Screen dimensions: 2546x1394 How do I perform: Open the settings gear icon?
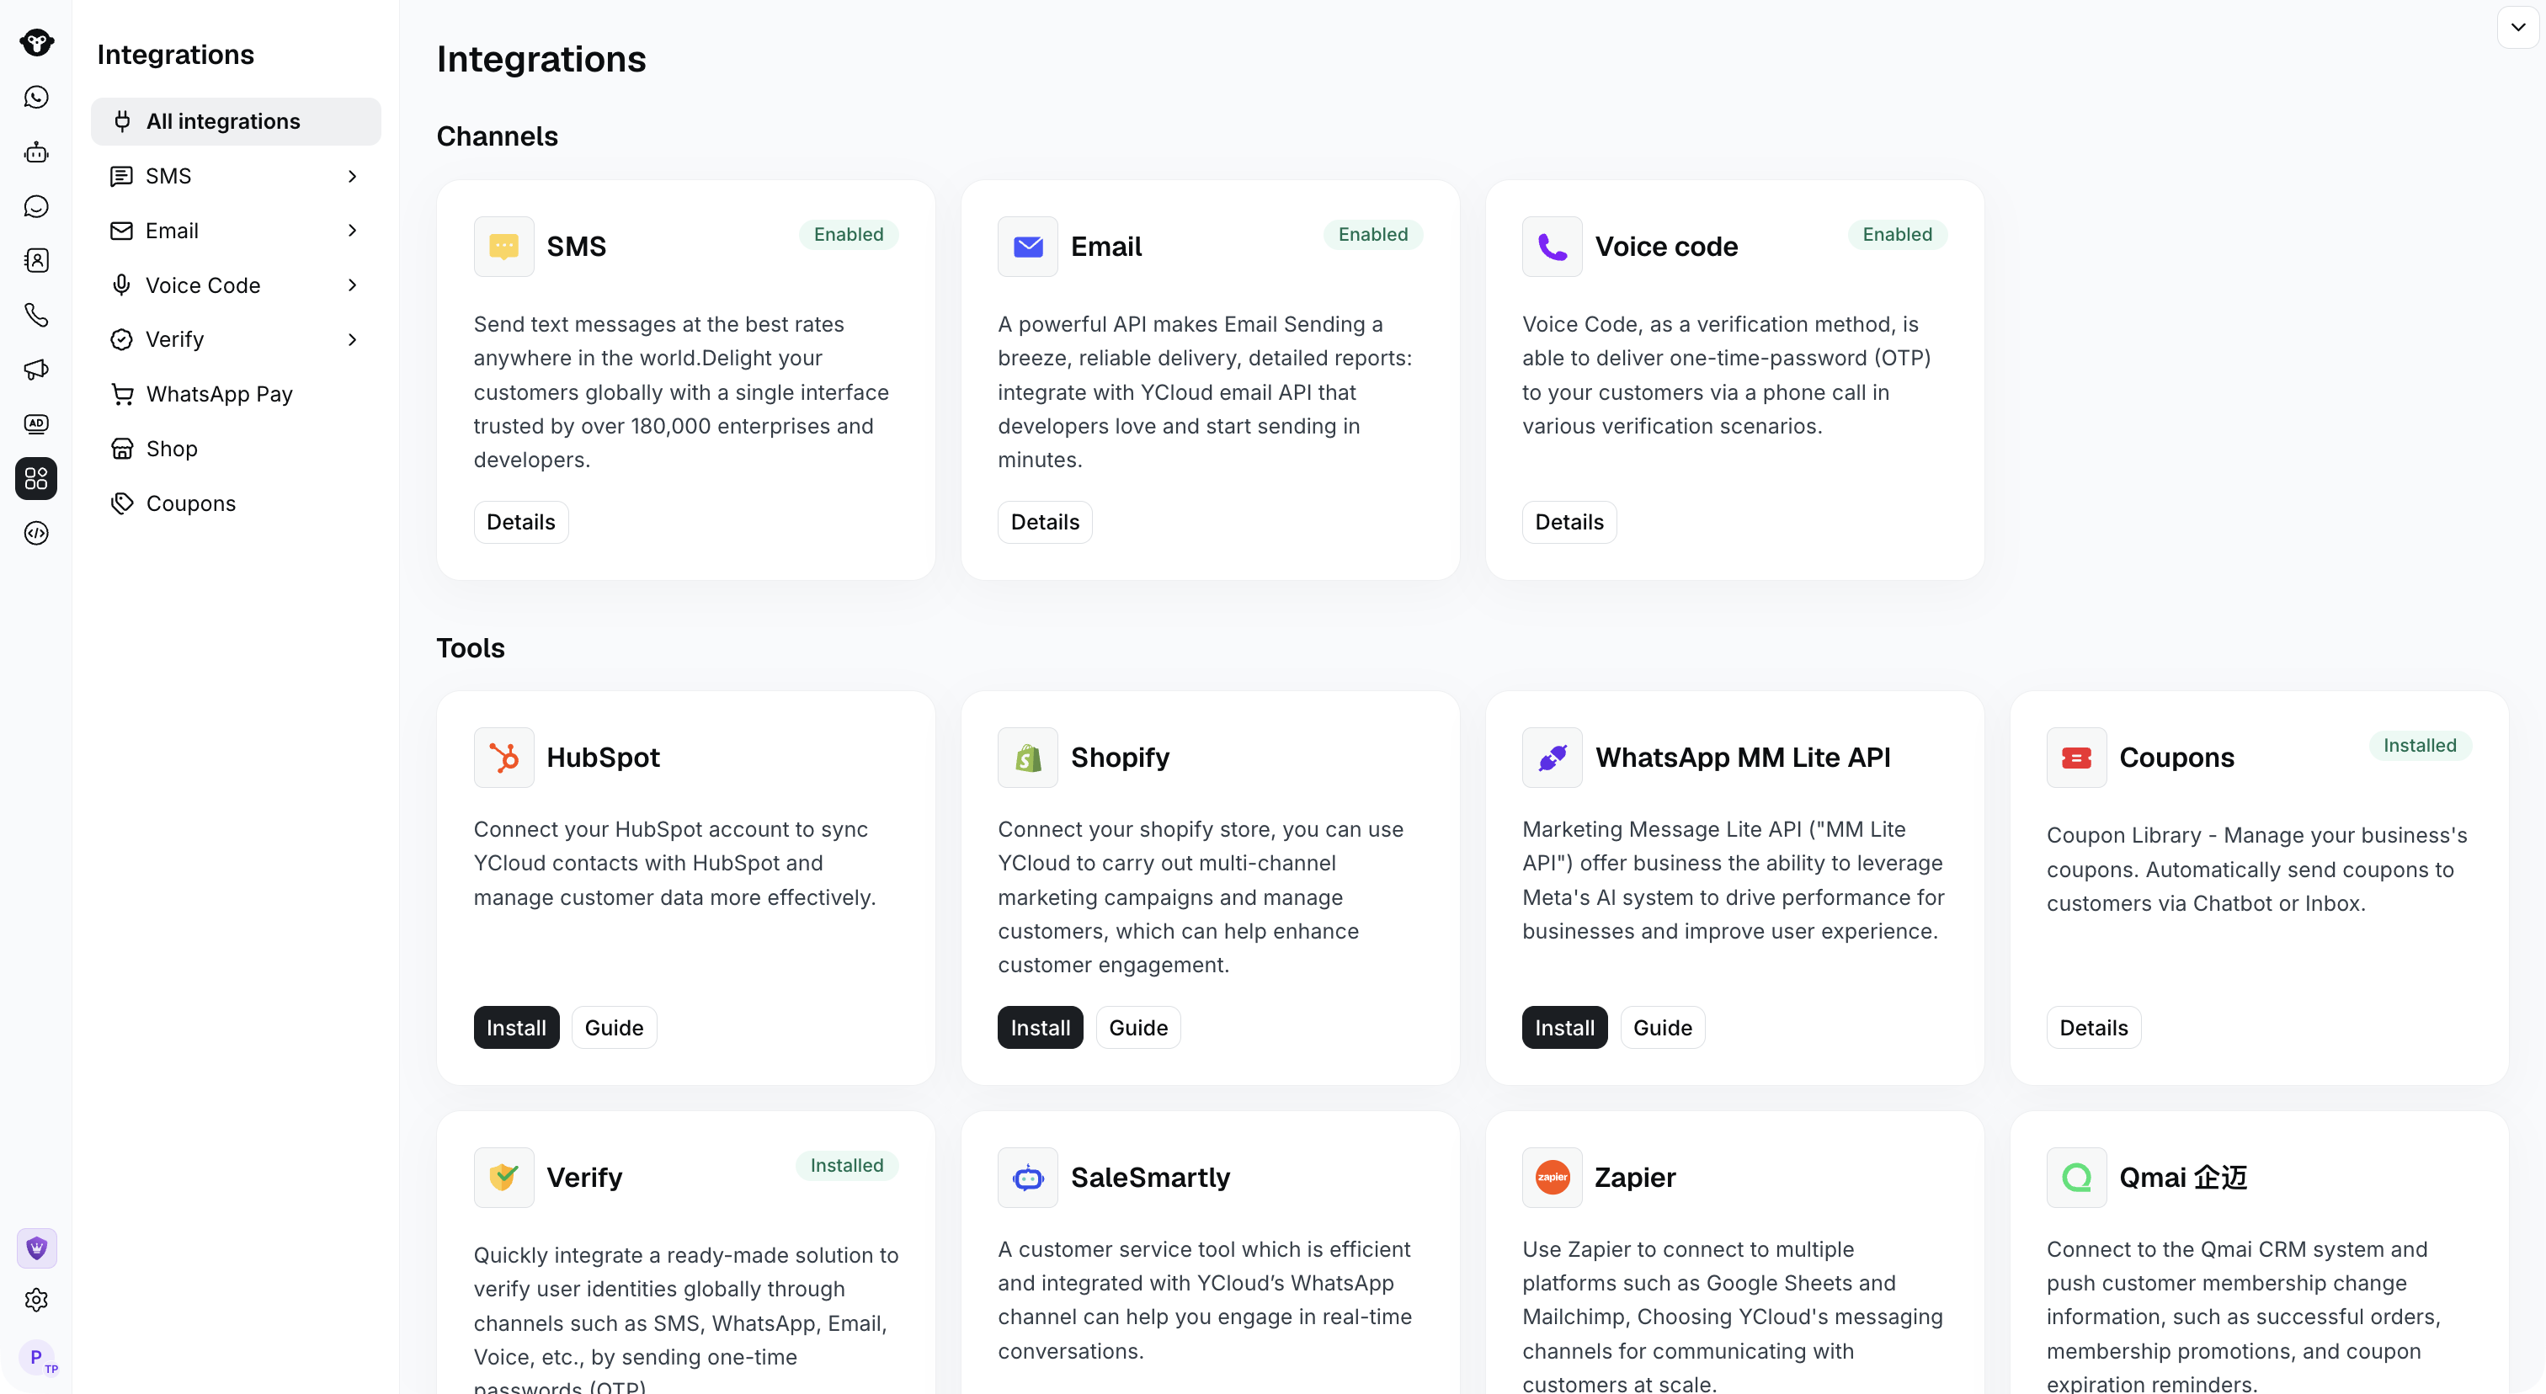36,1301
